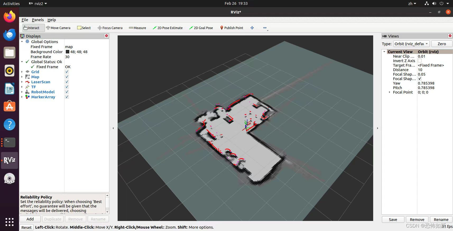The image size is (453, 231).
Task: Pick the Measure tool
Action: (x=137, y=28)
